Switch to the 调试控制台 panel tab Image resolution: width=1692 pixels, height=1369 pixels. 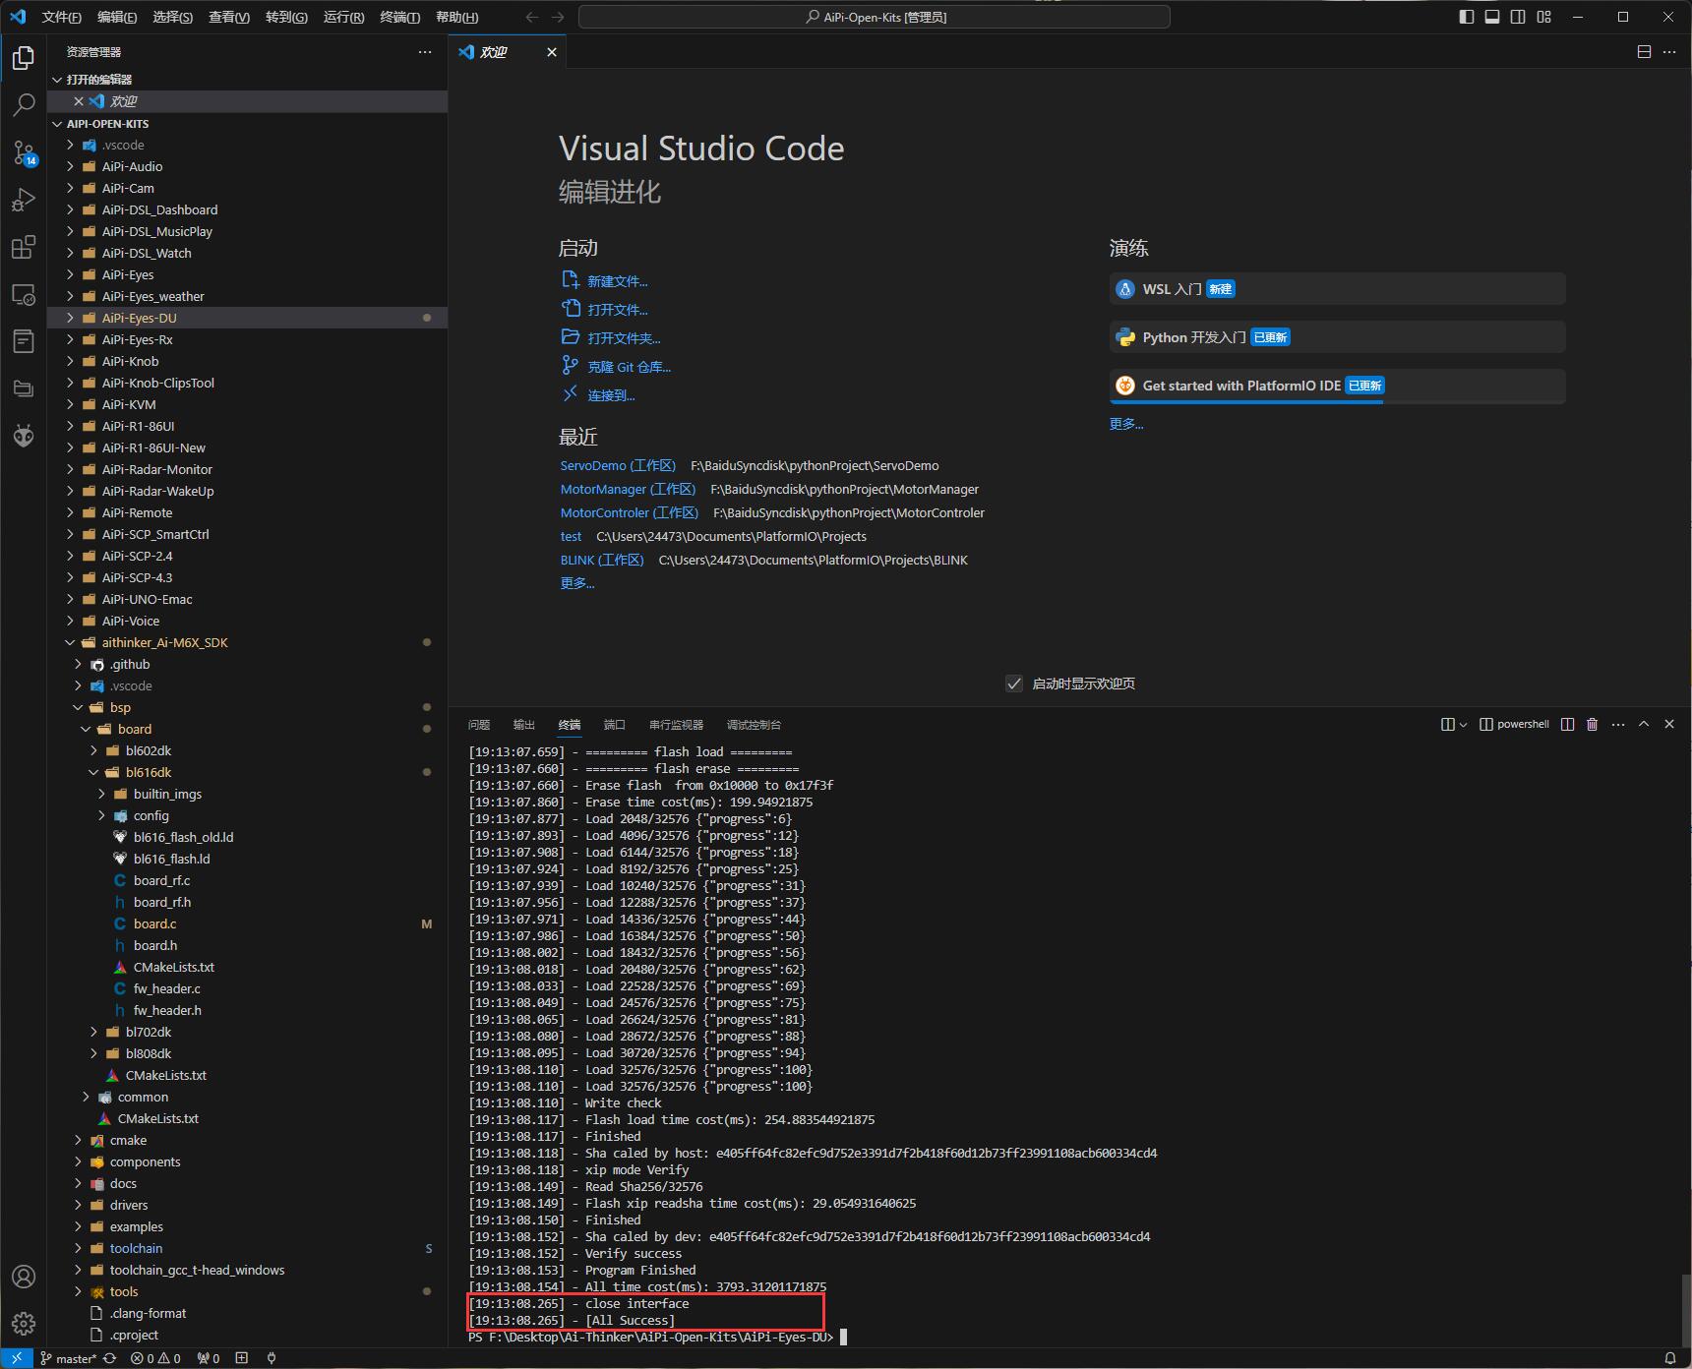point(754,725)
